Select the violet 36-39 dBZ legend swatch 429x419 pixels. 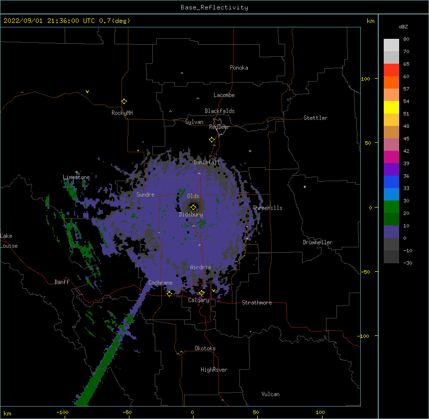[x=391, y=170]
